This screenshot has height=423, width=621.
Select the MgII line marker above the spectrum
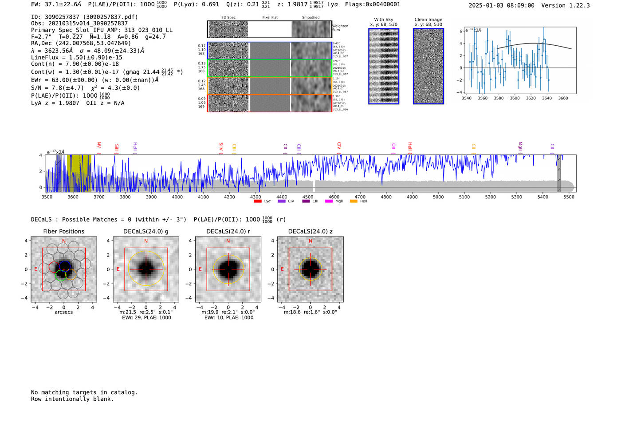(x=520, y=148)
